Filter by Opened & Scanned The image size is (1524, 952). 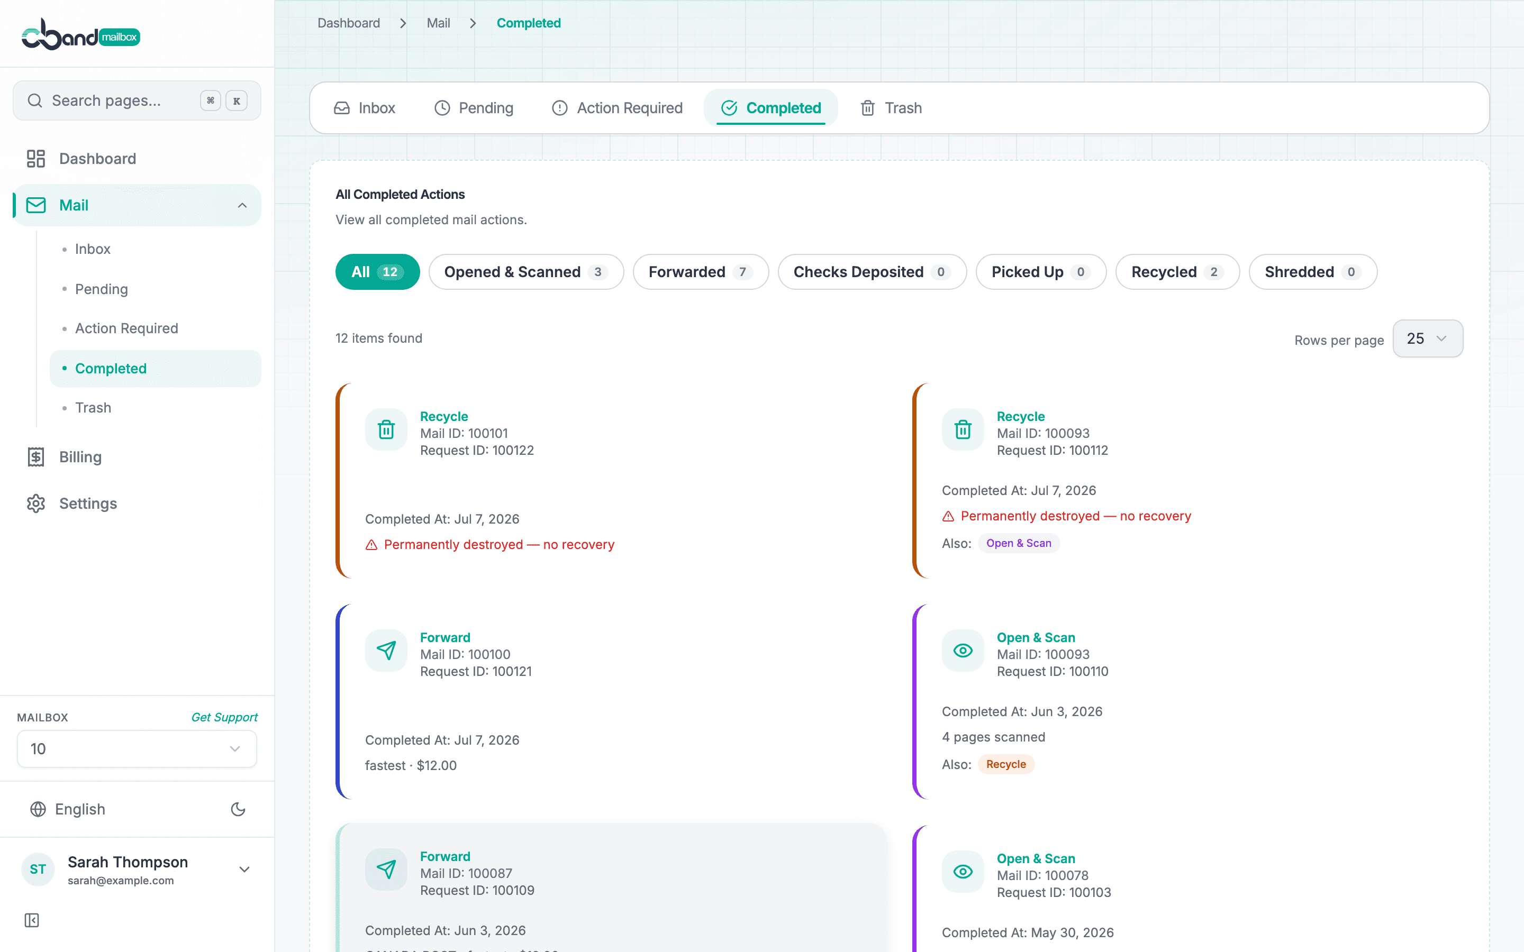[526, 272]
